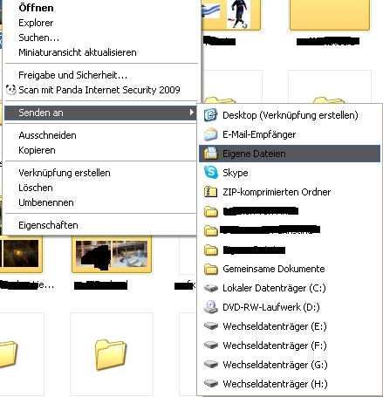Click the E-Mail-Empfänger envelope icon
Image resolution: width=383 pixels, height=397 pixels.
[x=210, y=134]
